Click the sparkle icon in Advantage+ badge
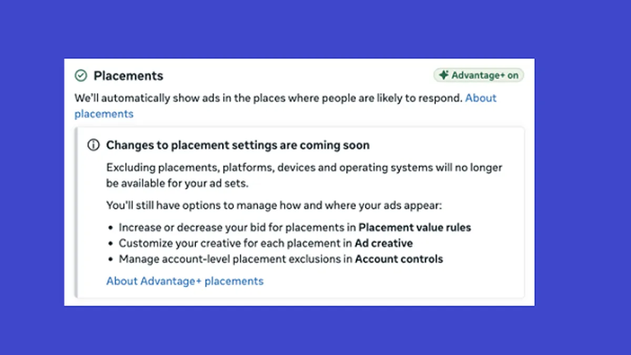Screen dimensions: 631x355 pos(444,75)
